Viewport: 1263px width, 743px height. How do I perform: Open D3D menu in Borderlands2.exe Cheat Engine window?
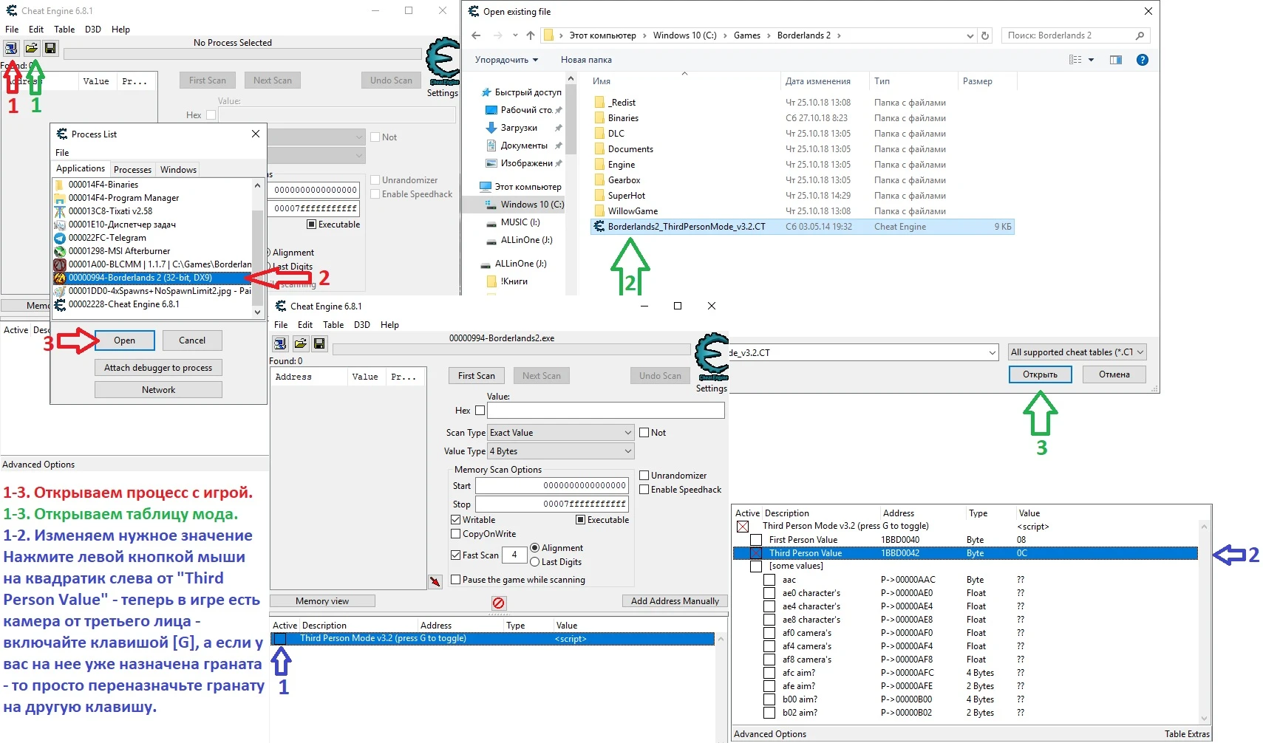[x=361, y=325]
